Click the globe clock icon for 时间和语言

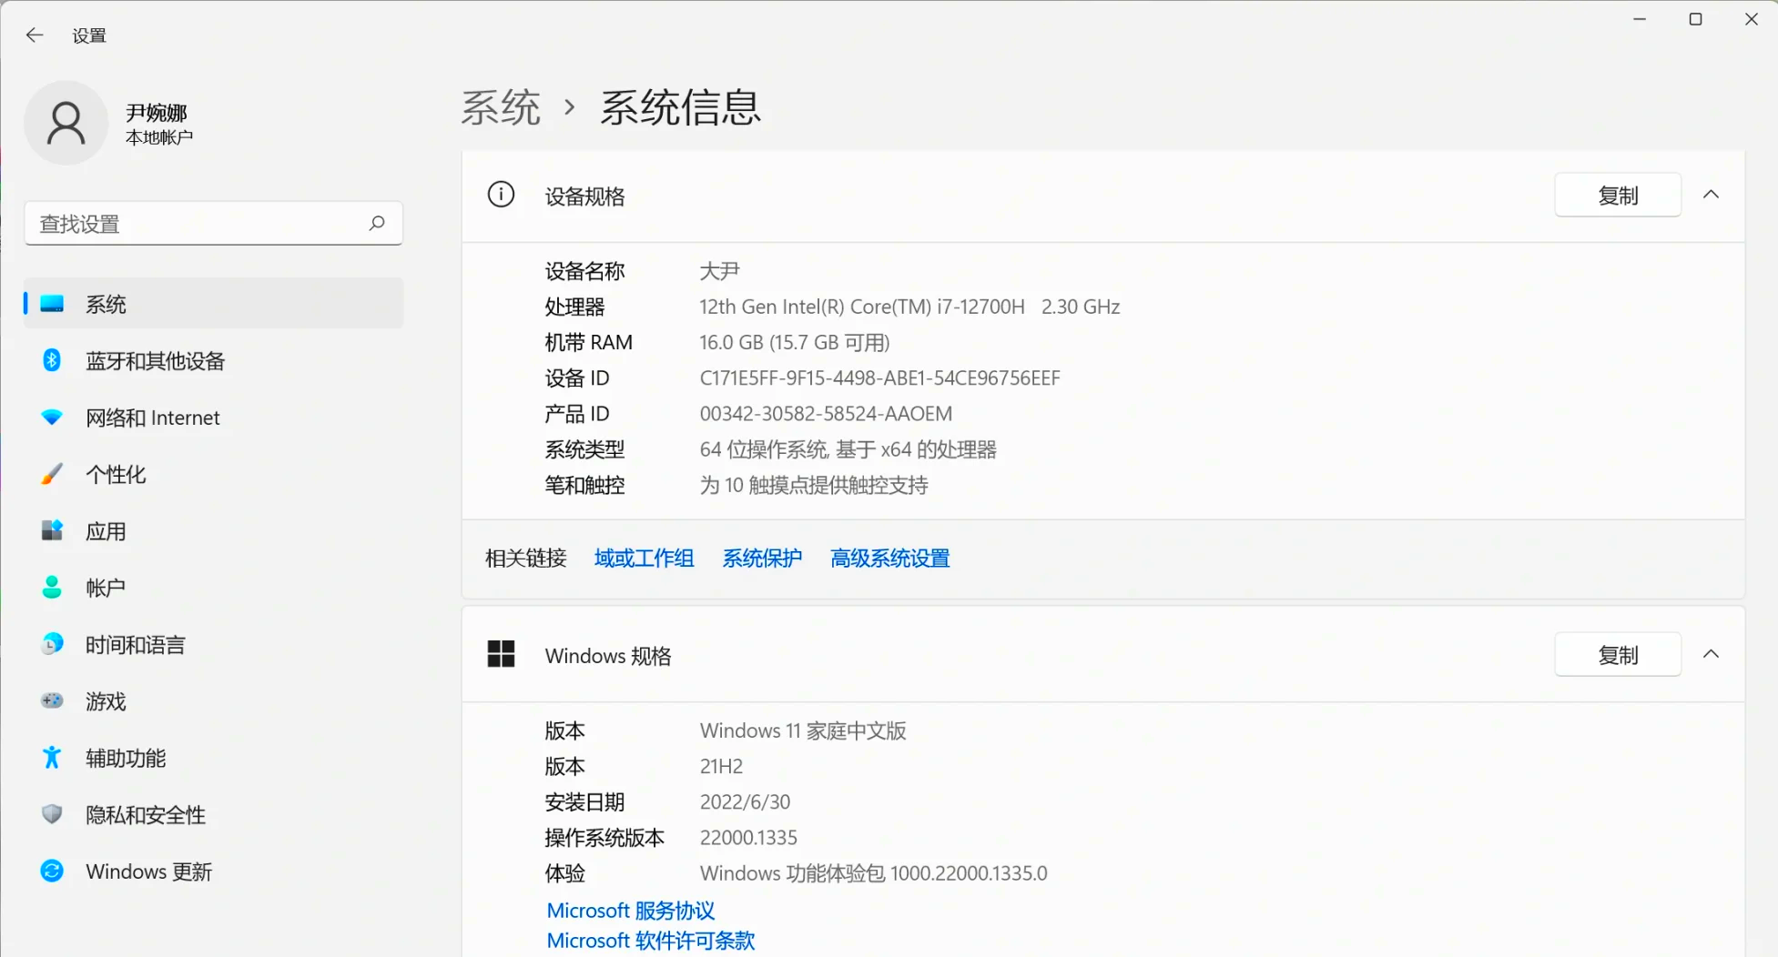(53, 644)
